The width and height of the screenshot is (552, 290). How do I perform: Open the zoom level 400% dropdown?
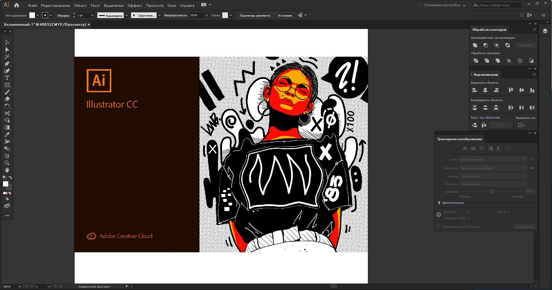pyautogui.click(x=20, y=286)
